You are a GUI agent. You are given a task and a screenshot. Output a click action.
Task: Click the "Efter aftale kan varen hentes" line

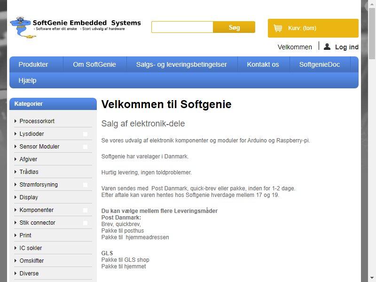[x=190, y=195]
